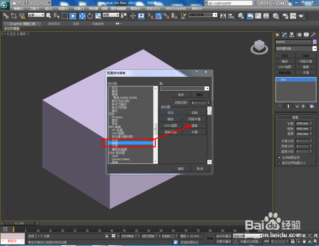Image resolution: width=319 pixels, height=246 pixels.
Task: Click the 镜像 button in the dialog
Action: click(x=195, y=126)
